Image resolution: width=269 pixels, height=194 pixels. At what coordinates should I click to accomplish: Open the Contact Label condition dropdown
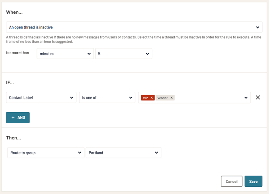pyautogui.click(x=41, y=98)
